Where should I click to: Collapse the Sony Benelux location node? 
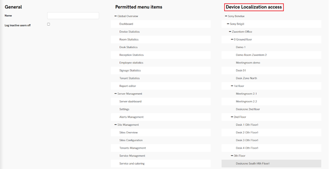226,16
